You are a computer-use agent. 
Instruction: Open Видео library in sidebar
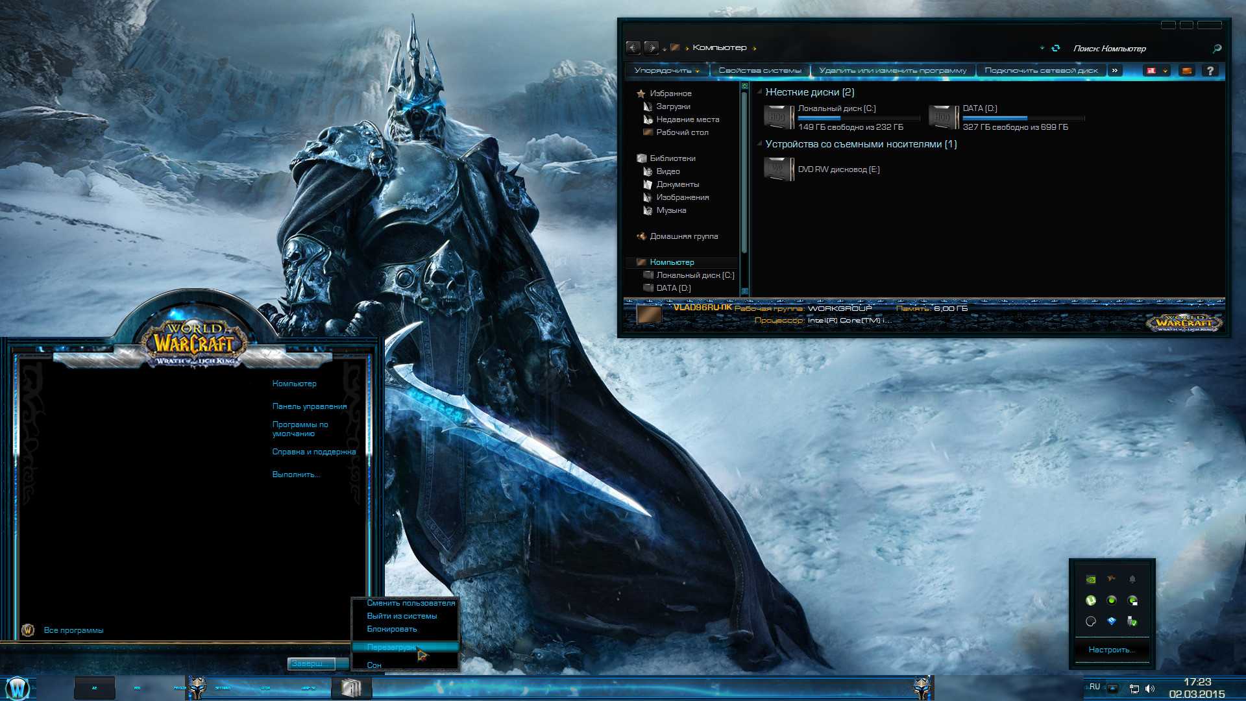pos(661,171)
